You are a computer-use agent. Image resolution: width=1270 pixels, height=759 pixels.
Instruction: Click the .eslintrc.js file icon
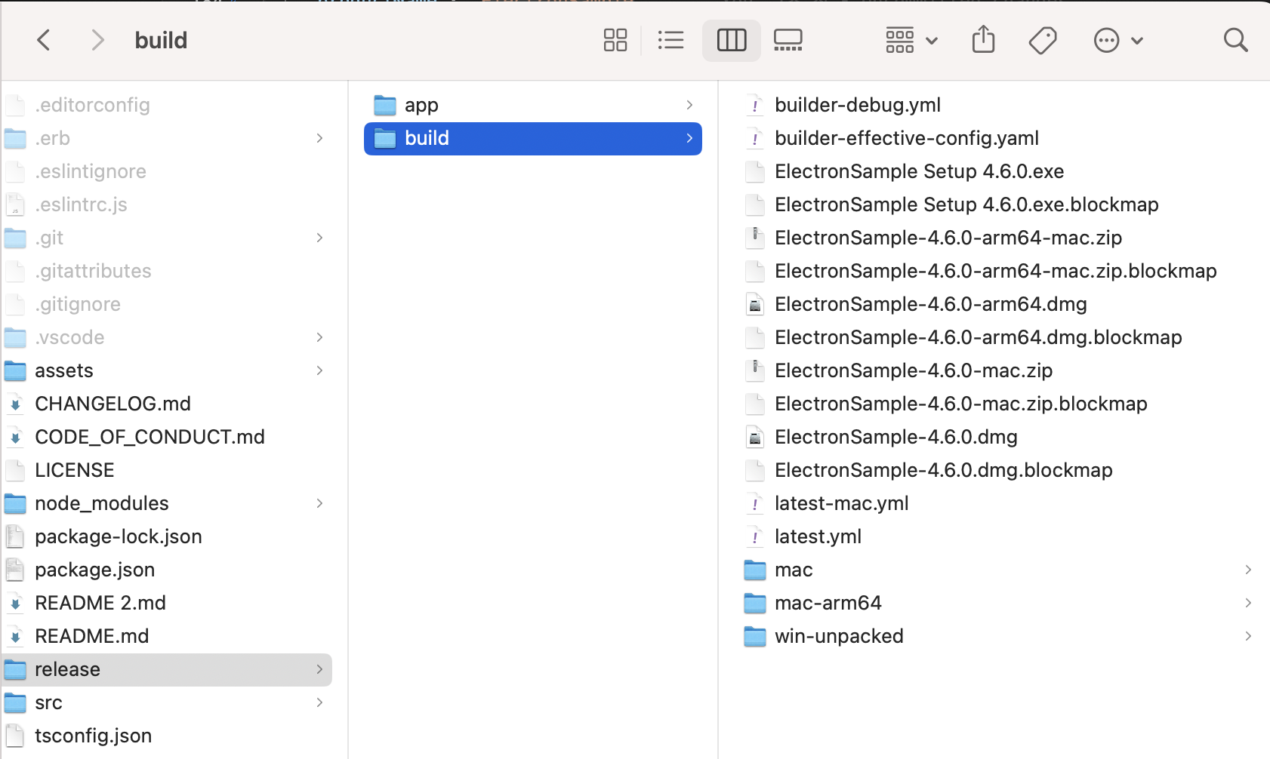15,204
